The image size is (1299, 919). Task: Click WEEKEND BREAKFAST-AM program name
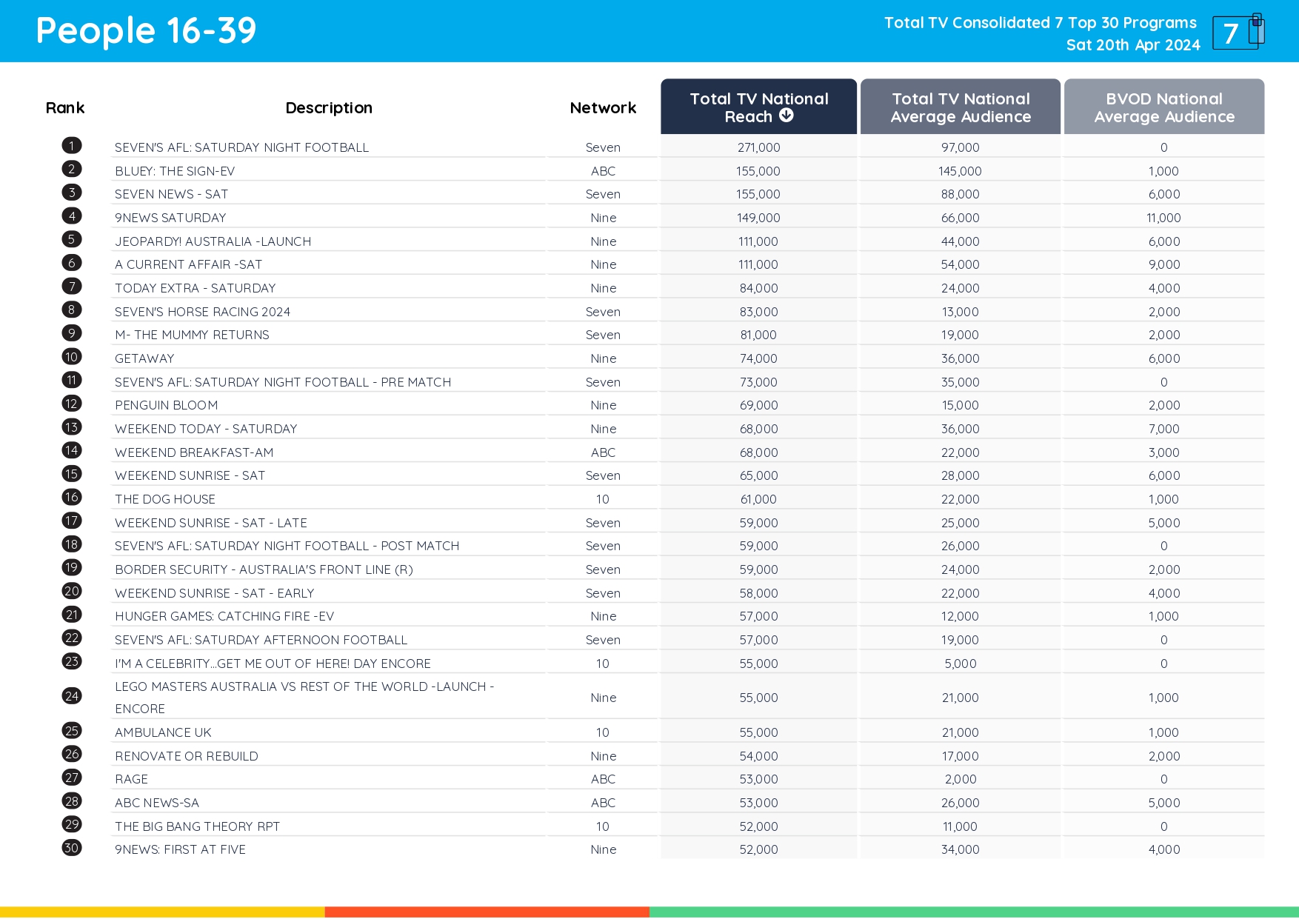[x=194, y=453]
